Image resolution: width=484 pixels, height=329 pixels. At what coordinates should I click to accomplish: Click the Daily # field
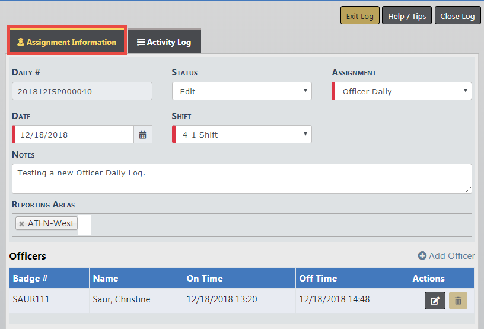coord(82,91)
